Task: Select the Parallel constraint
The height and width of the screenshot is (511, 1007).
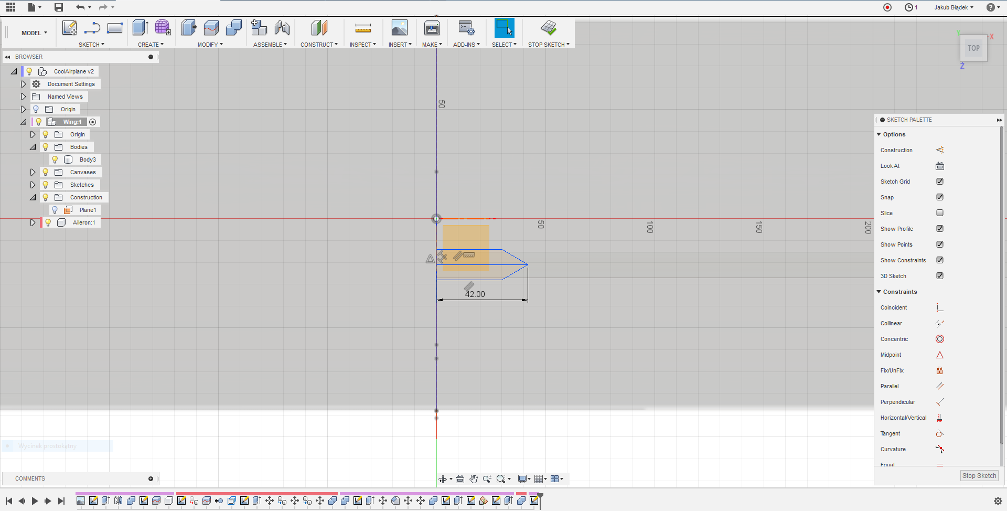Action: 940,386
